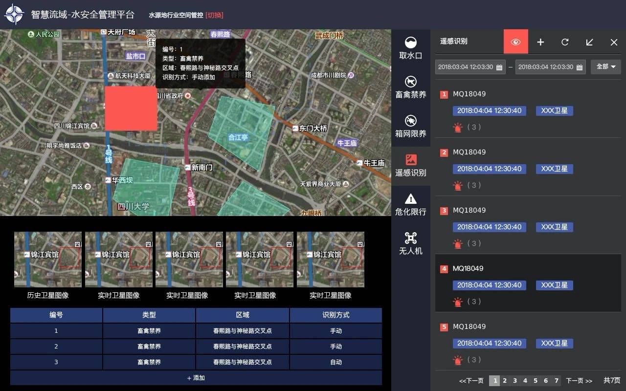Open the end date calendar picker
Viewport: 626px width, 391px height.
[x=580, y=67]
